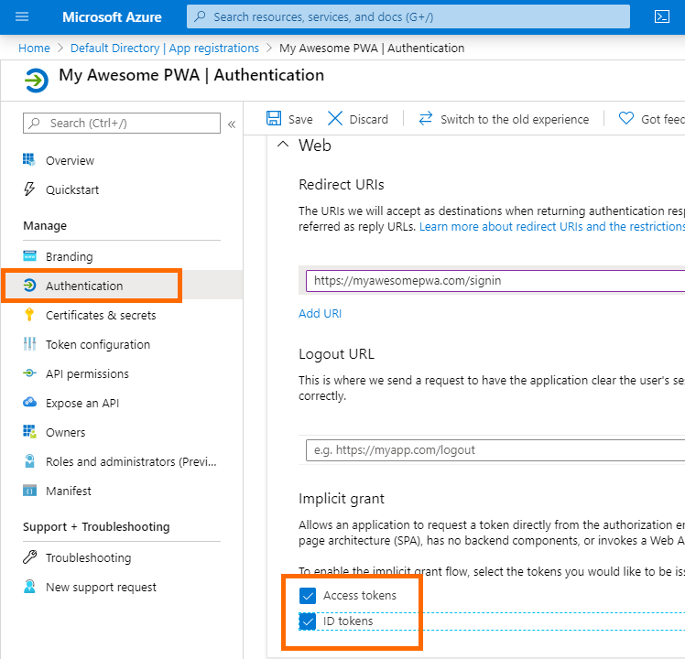Click the Logout URL input field
Image resolution: width=685 pixels, height=659 pixels.
coord(495,449)
